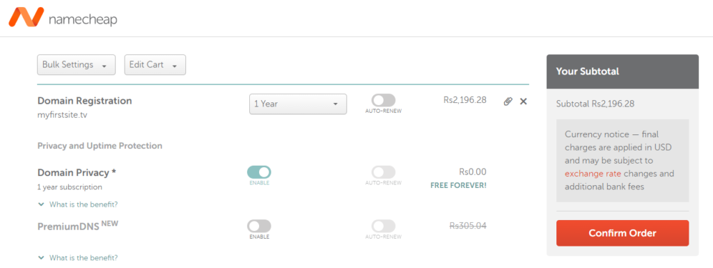Open the Bulk Settings menu
Screen dimensions: 713x268
(x=76, y=65)
